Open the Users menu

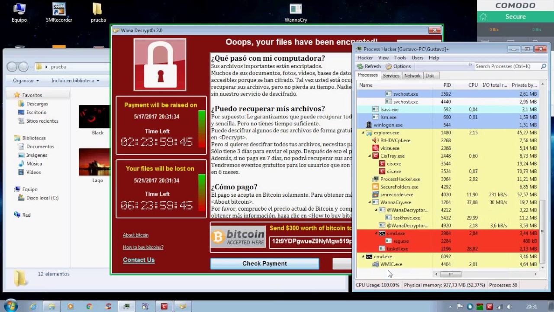point(418,58)
